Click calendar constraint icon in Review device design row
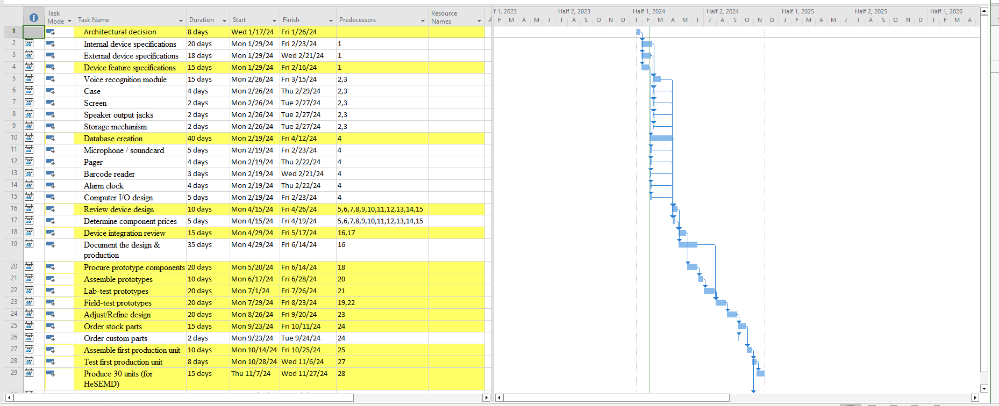Viewport: 999px width, 406px height. click(29, 209)
